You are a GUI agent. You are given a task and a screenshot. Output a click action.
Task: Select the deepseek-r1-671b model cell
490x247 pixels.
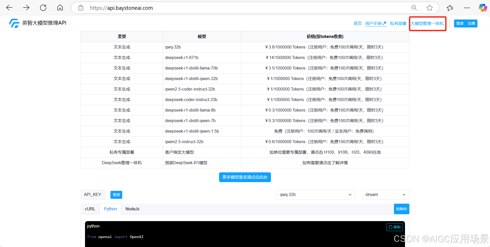tap(202, 58)
